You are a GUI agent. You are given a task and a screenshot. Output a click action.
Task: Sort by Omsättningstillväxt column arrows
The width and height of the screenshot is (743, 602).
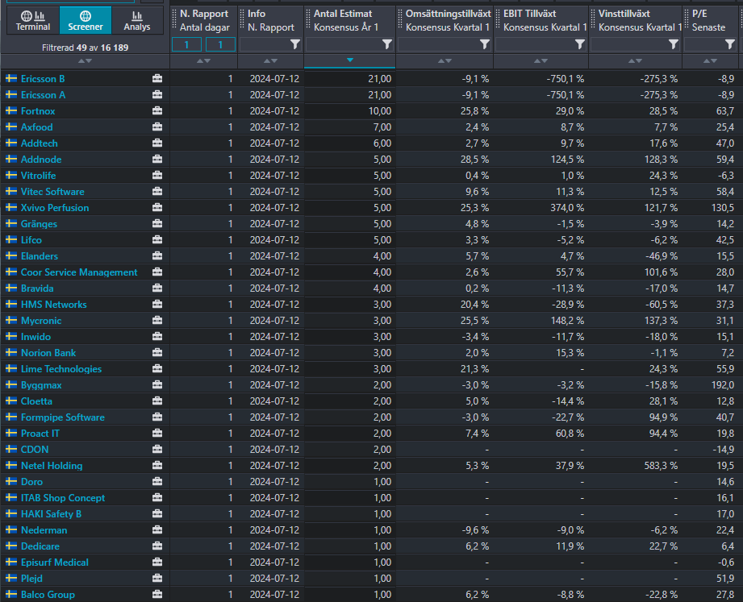click(445, 61)
